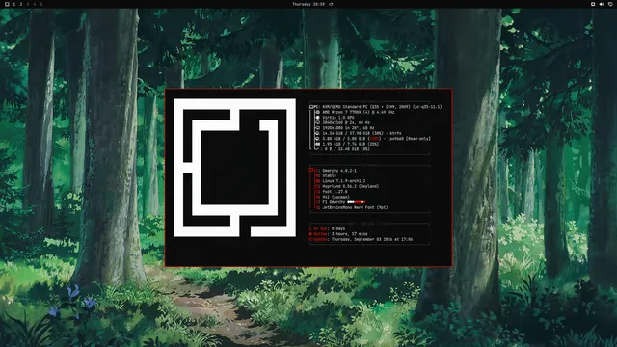The width and height of the screenshot is (617, 347).
Task: Click the text '0 days'
Action: click(x=338, y=228)
